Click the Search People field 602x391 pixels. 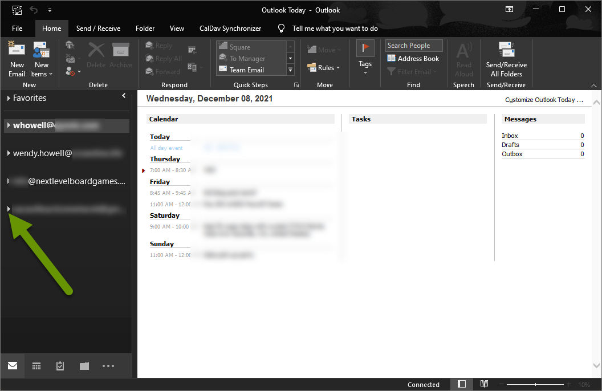tap(414, 45)
